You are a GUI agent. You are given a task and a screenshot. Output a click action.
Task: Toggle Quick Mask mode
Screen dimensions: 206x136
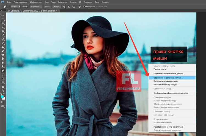click(3, 102)
